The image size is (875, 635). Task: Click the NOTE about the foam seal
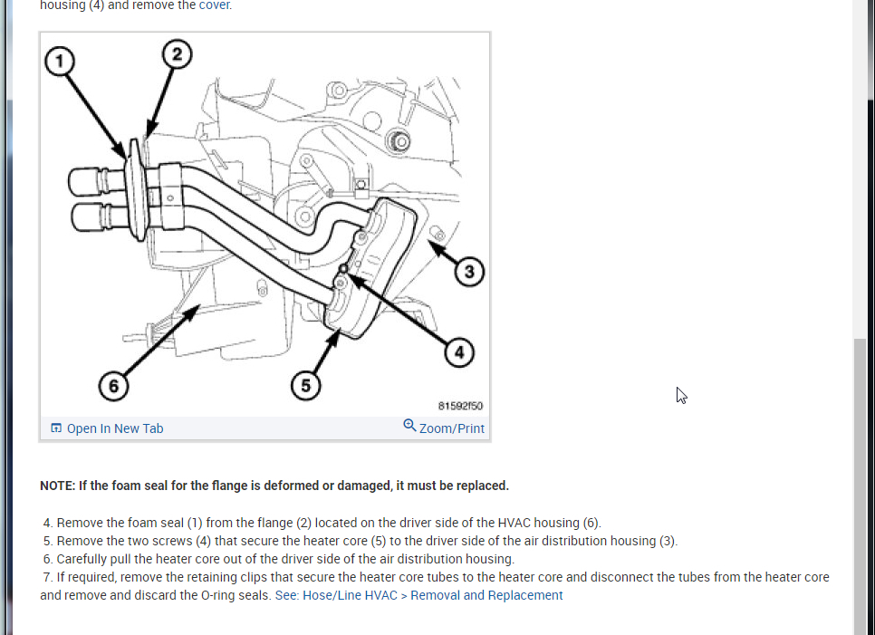click(x=274, y=486)
